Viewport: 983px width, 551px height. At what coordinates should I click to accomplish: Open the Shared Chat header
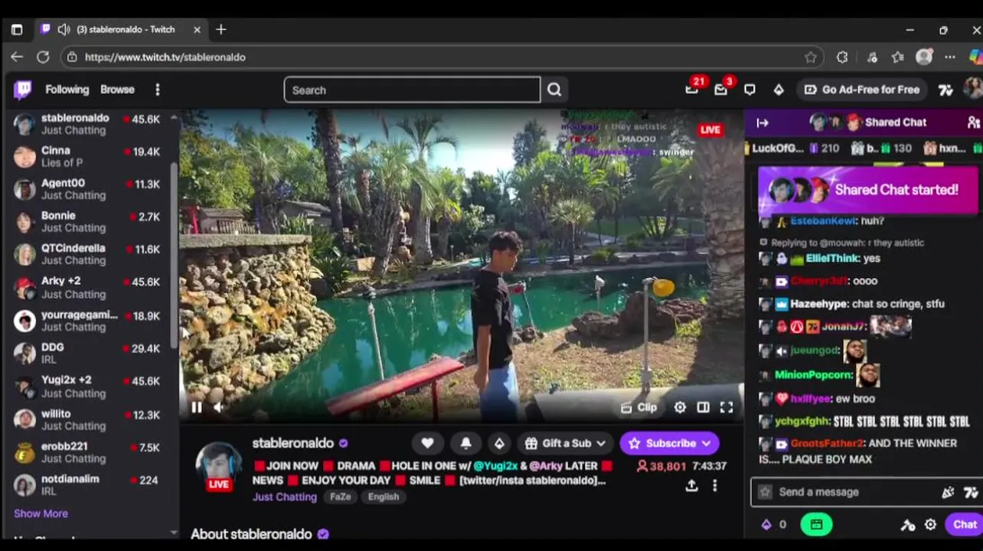(869, 122)
